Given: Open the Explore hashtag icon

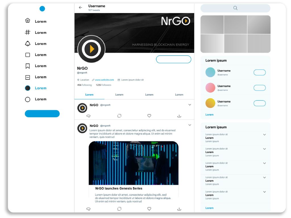Looking at the screenshot, I should 27,32.
